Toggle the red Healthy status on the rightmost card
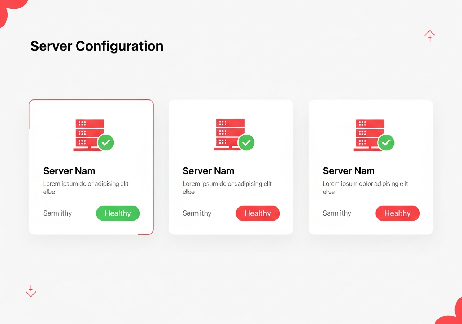 tap(397, 213)
